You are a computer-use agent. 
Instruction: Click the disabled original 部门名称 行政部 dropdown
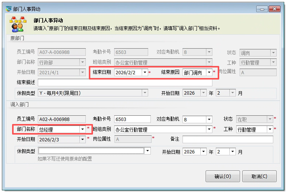(62, 62)
